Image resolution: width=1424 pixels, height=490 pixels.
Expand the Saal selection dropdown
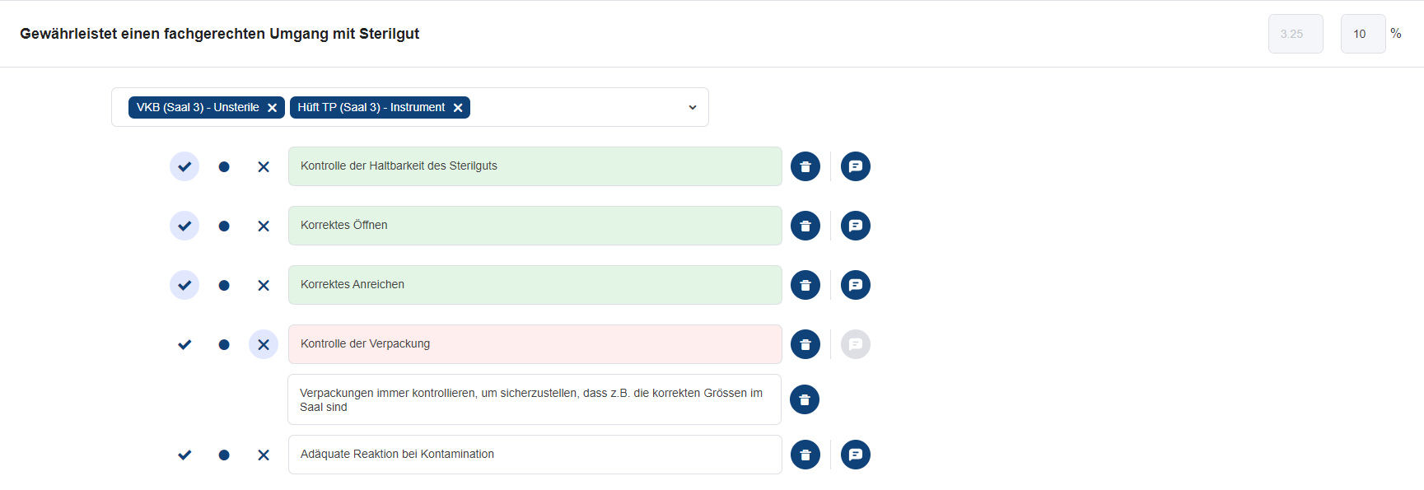pyautogui.click(x=693, y=107)
